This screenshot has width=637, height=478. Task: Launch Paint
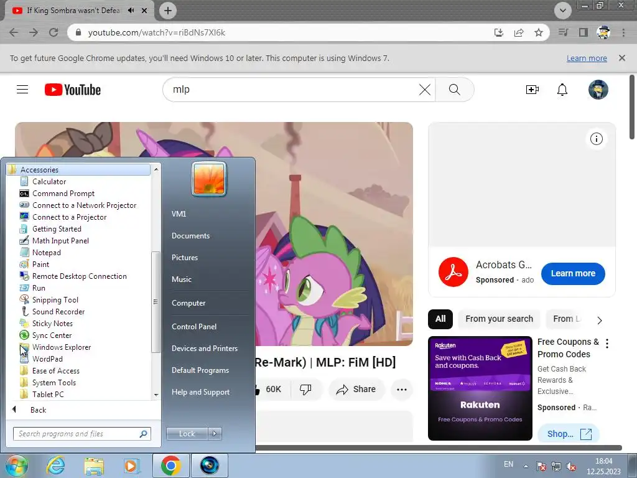(40, 264)
